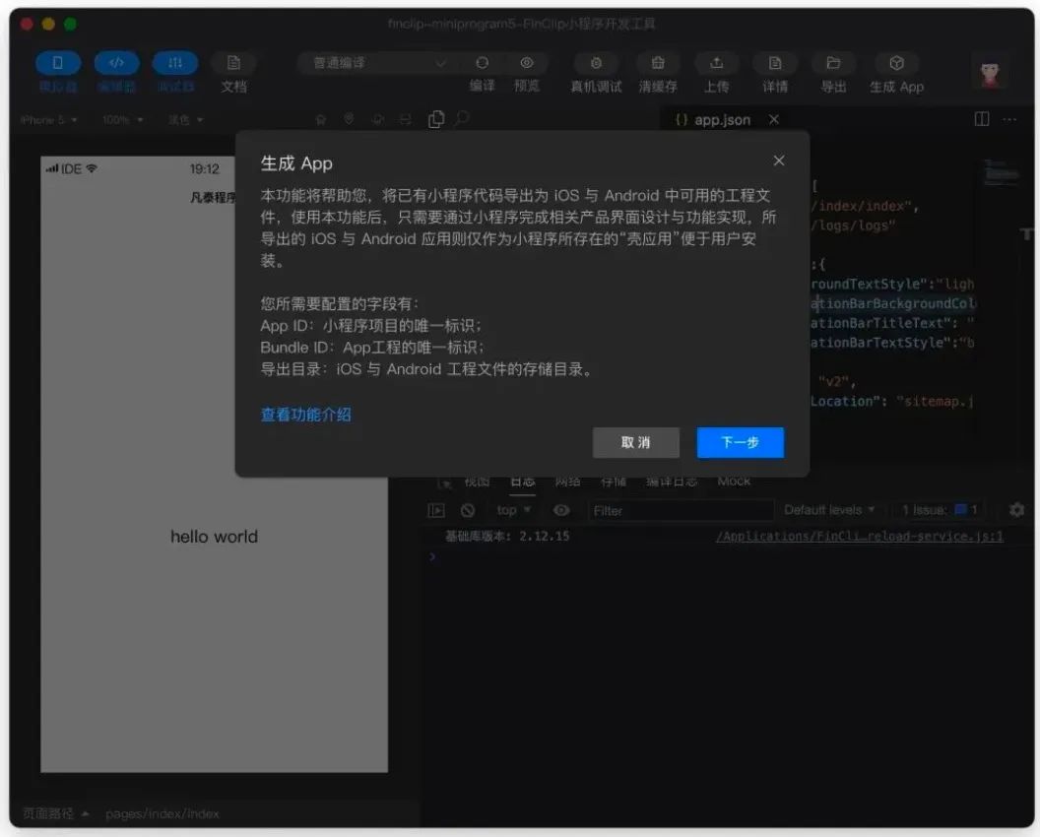The width and height of the screenshot is (1040, 837).
Task: Click the 清缓存 clear cache icon
Action: 658,63
